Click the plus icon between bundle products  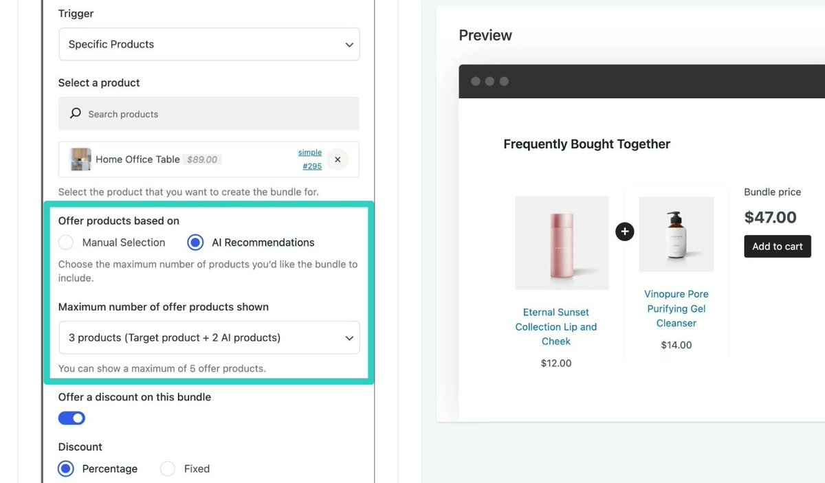624,232
